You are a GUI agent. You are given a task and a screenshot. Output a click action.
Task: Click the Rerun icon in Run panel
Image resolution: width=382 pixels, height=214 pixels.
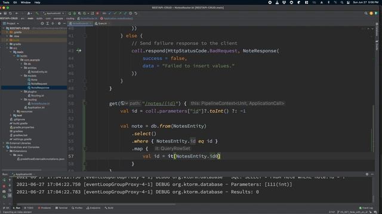pos(4,180)
